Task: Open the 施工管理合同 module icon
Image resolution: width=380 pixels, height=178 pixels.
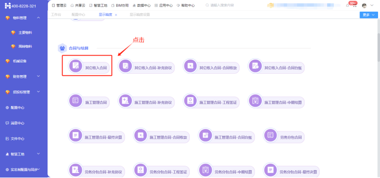Action: pos(76,100)
